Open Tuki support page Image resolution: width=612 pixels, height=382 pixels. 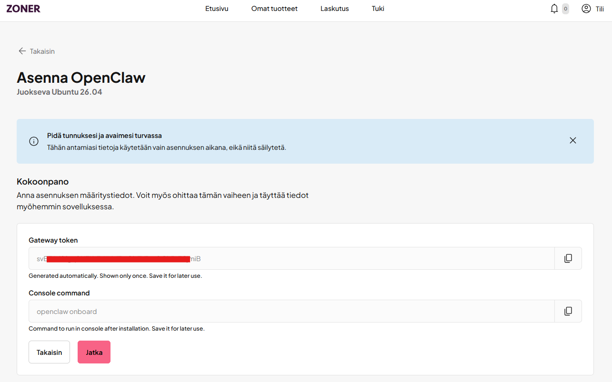[x=378, y=9]
